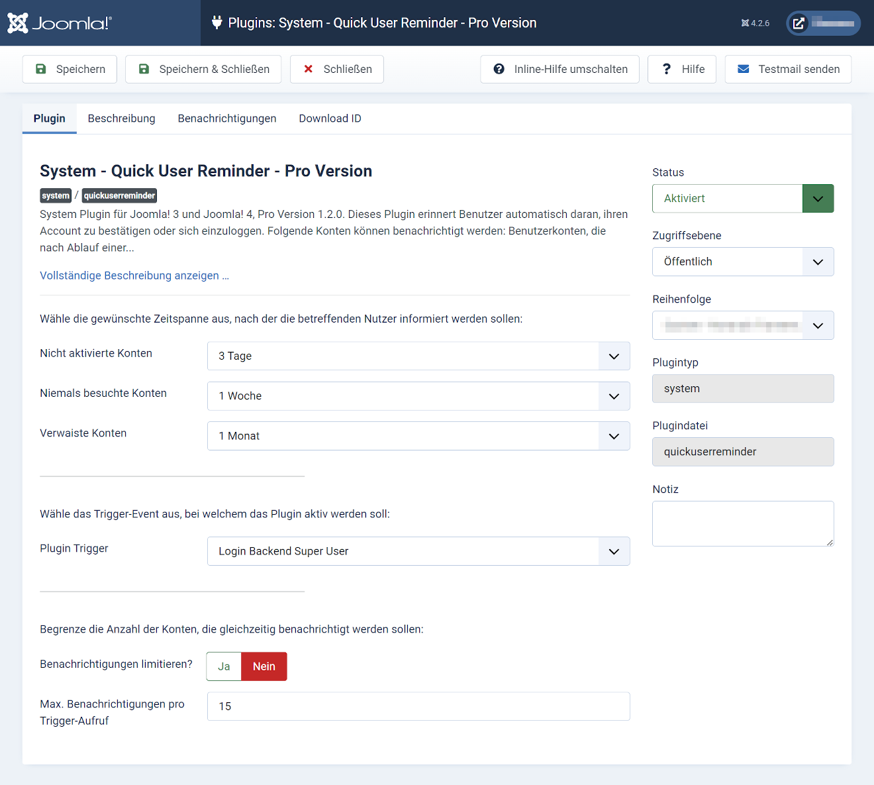874x785 pixels.
Task: Click the floppy icon on Speichern & Schließen
Action: tap(144, 69)
